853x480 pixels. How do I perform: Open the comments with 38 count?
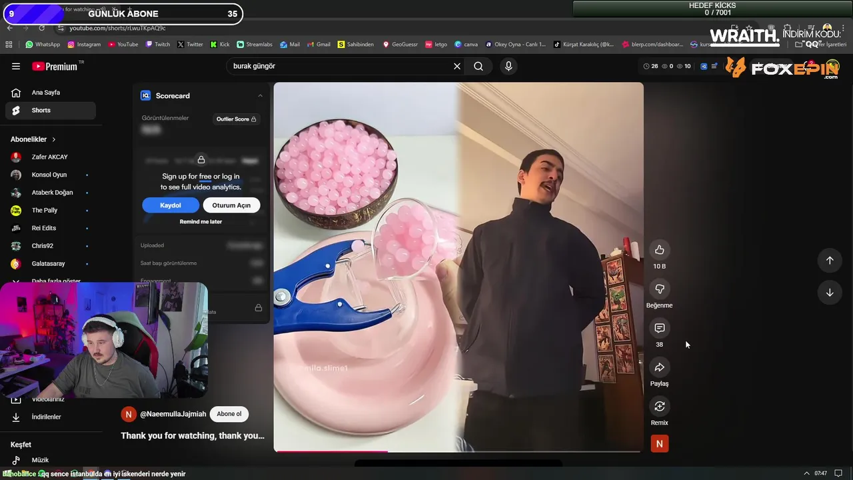point(659,328)
